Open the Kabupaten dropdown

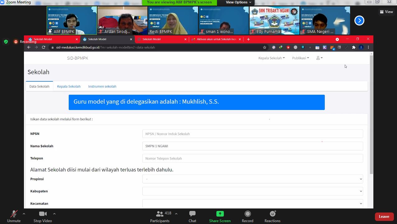[x=252, y=191]
